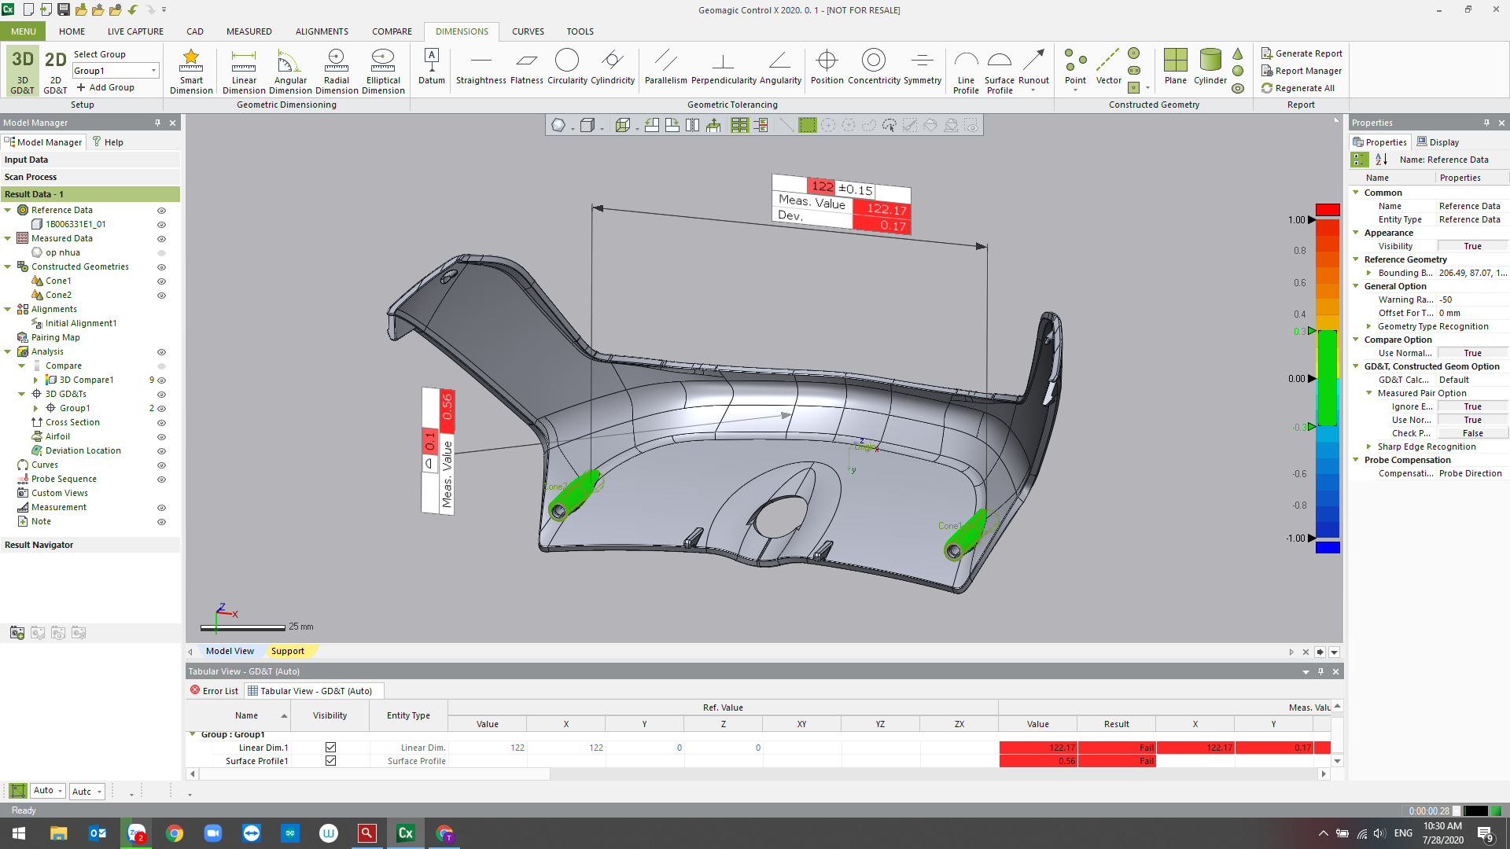
Task: Choose the Surface Profile tool
Action: (1000, 71)
